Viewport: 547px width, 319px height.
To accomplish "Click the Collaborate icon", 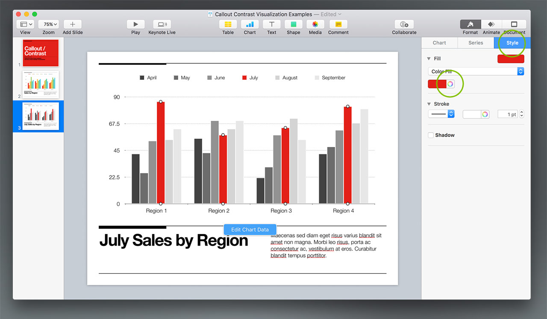I will pos(404,24).
